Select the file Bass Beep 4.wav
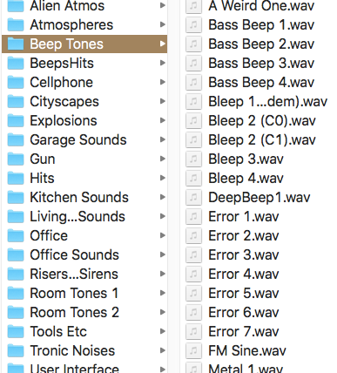Image resolution: width=337 pixels, height=373 pixels. [261, 82]
